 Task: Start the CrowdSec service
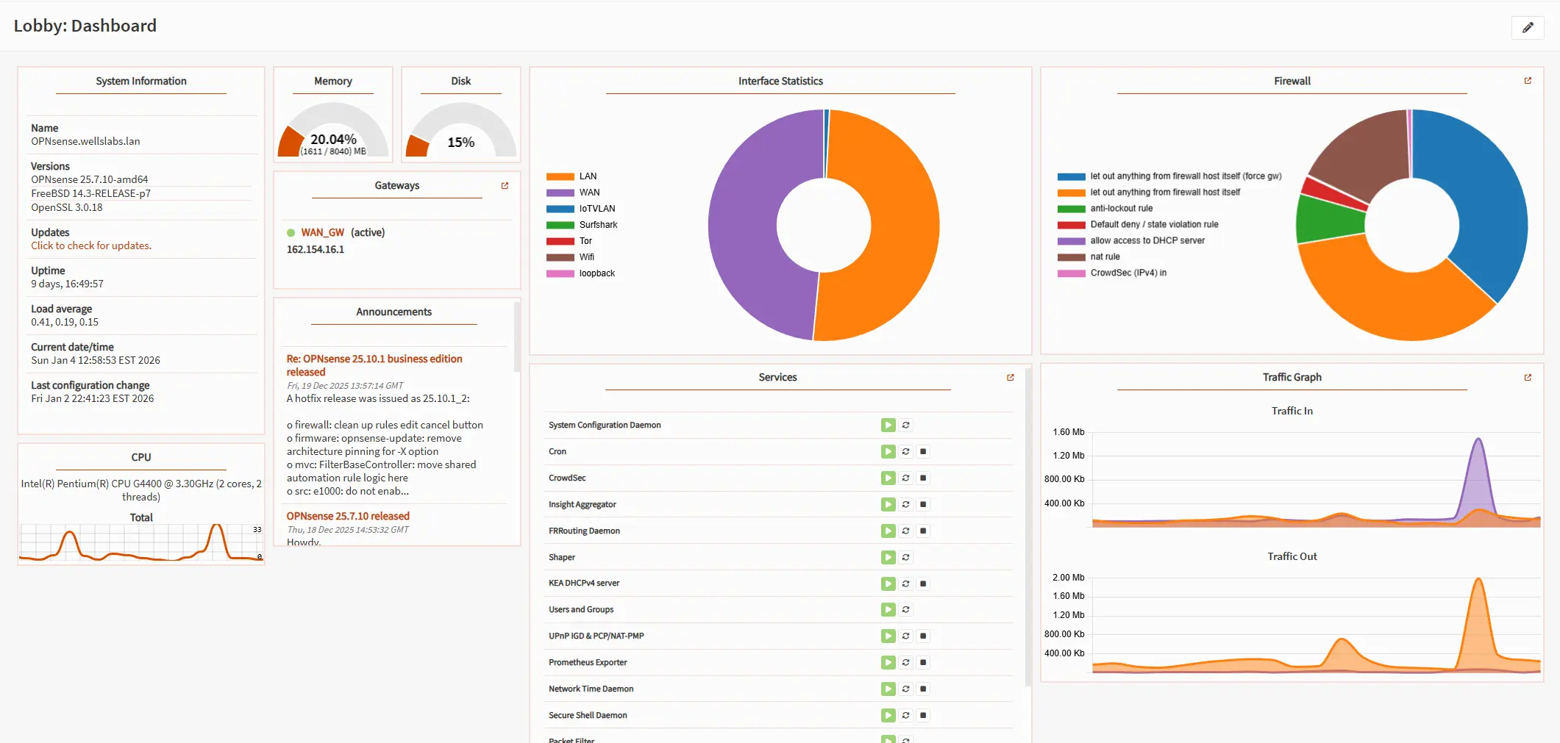pyautogui.click(x=888, y=478)
